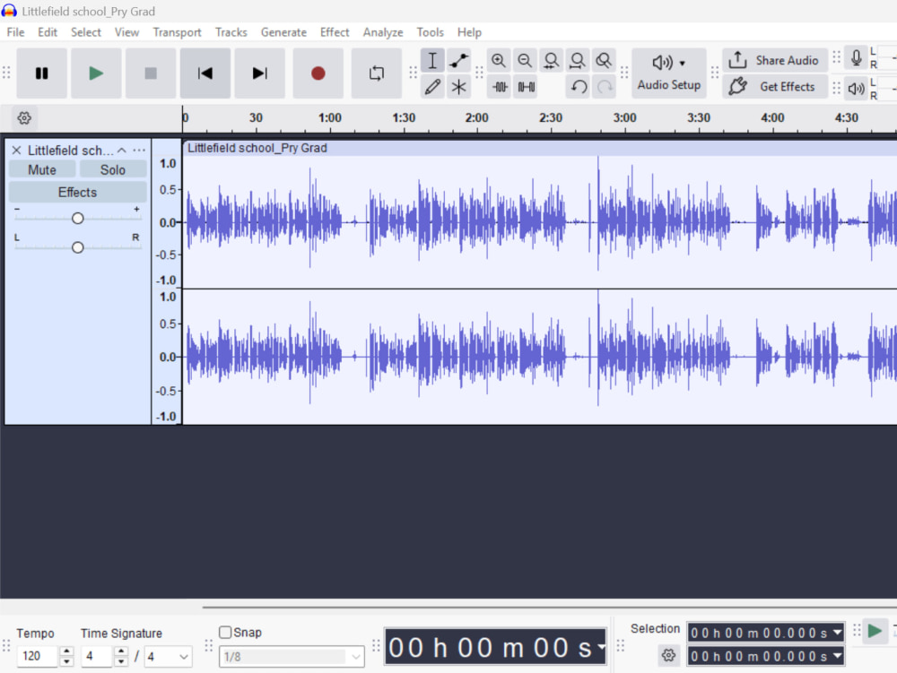This screenshot has height=673, width=897.
Task: Open Selection toolbar settings gear
Action: point(668,655)
